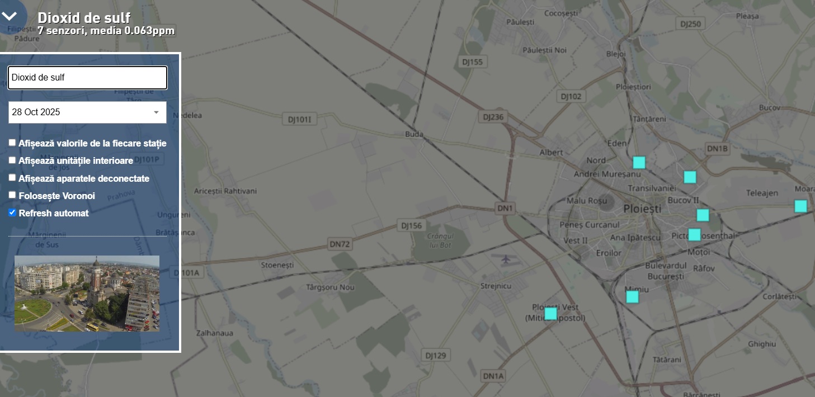Click the sensor marker at Mimiu

633,297
